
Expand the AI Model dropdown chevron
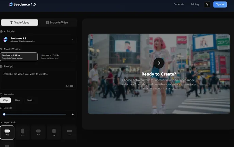(x=72, y=40)
